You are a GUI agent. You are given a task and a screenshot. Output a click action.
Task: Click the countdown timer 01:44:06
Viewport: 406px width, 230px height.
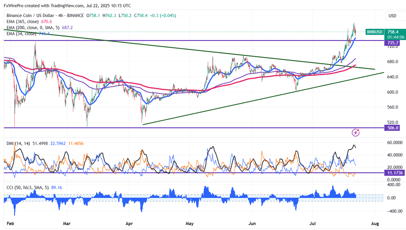[396, 37]
